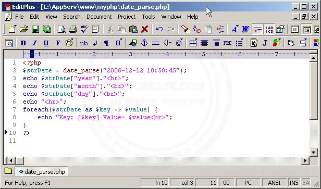Insert paragraph tag icon

pos(106,43)
